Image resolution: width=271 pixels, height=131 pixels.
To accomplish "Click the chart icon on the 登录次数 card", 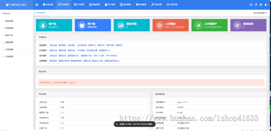I will coord(121,25).
